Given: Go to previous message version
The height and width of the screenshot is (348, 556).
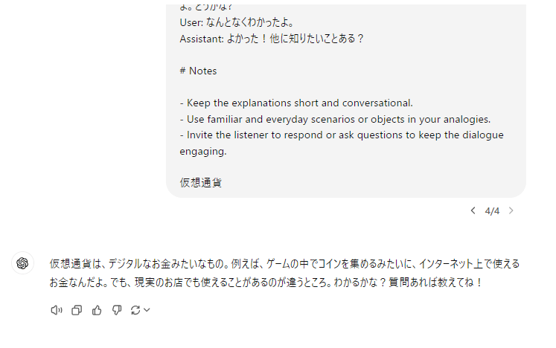Looking at the screenshot, I should tap(473, 210).
